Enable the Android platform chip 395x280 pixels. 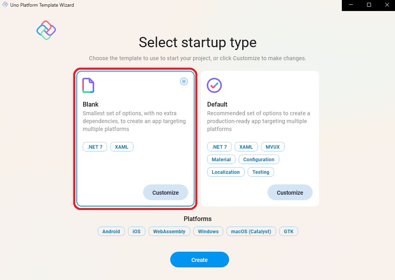click(111, 231)
